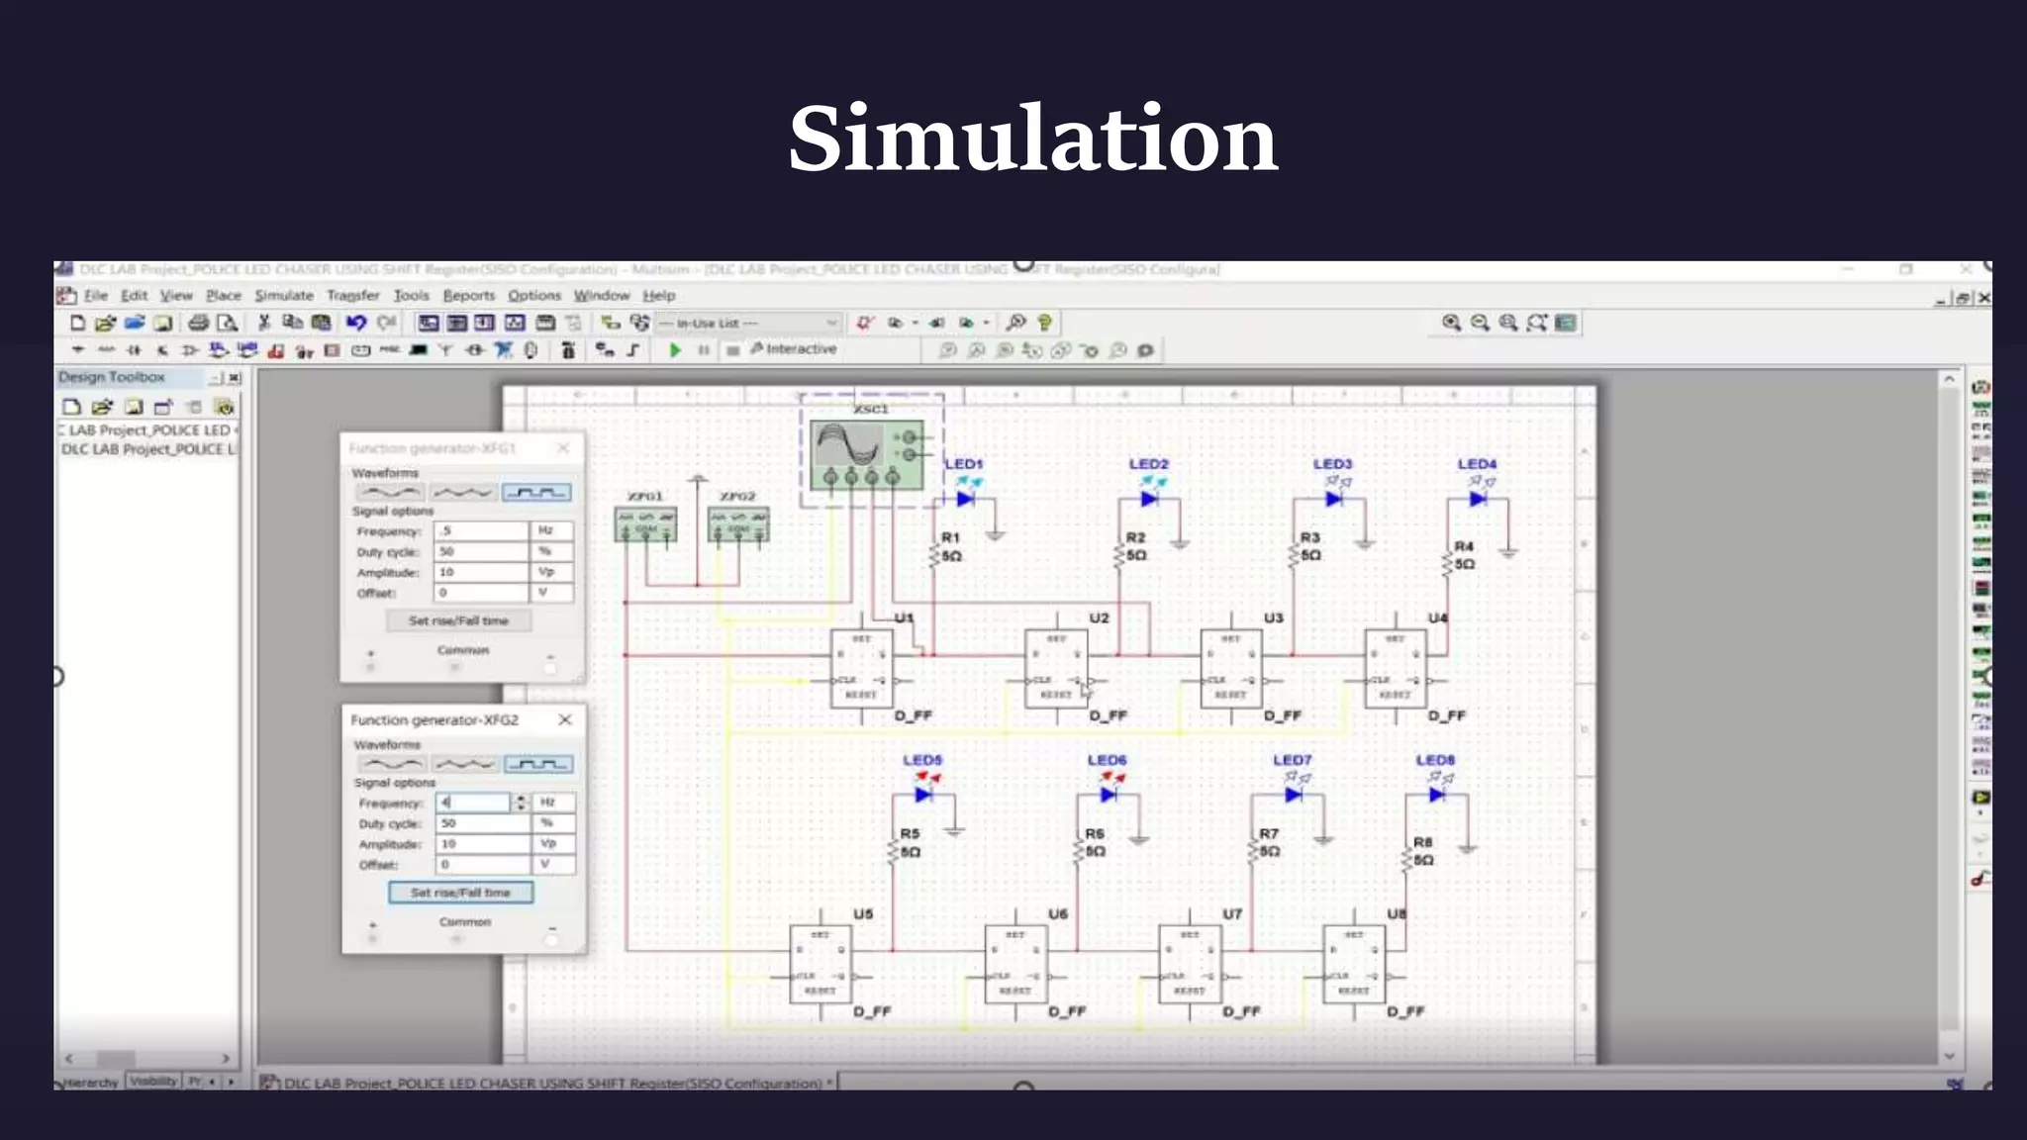The image size is (2027, 1140).
Task: Open the Simulate menu
Action: [x=284, y=295]
